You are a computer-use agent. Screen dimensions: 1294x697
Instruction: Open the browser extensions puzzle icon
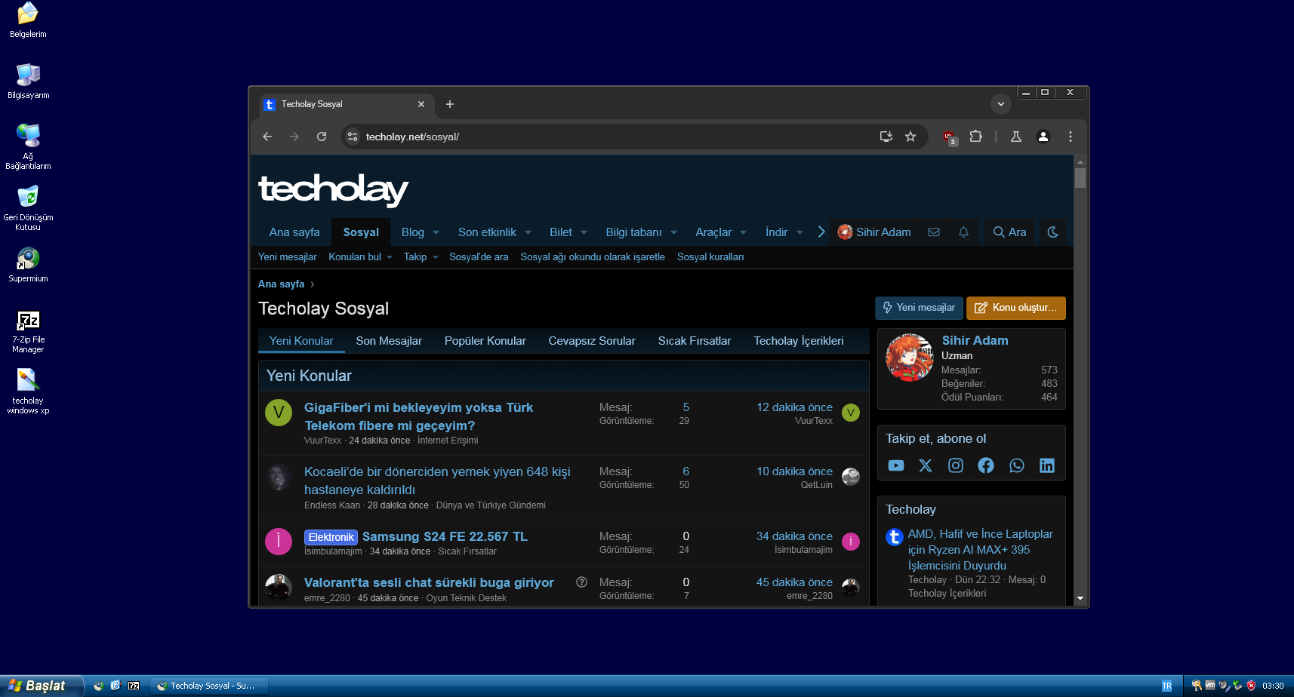coord(975,137)
